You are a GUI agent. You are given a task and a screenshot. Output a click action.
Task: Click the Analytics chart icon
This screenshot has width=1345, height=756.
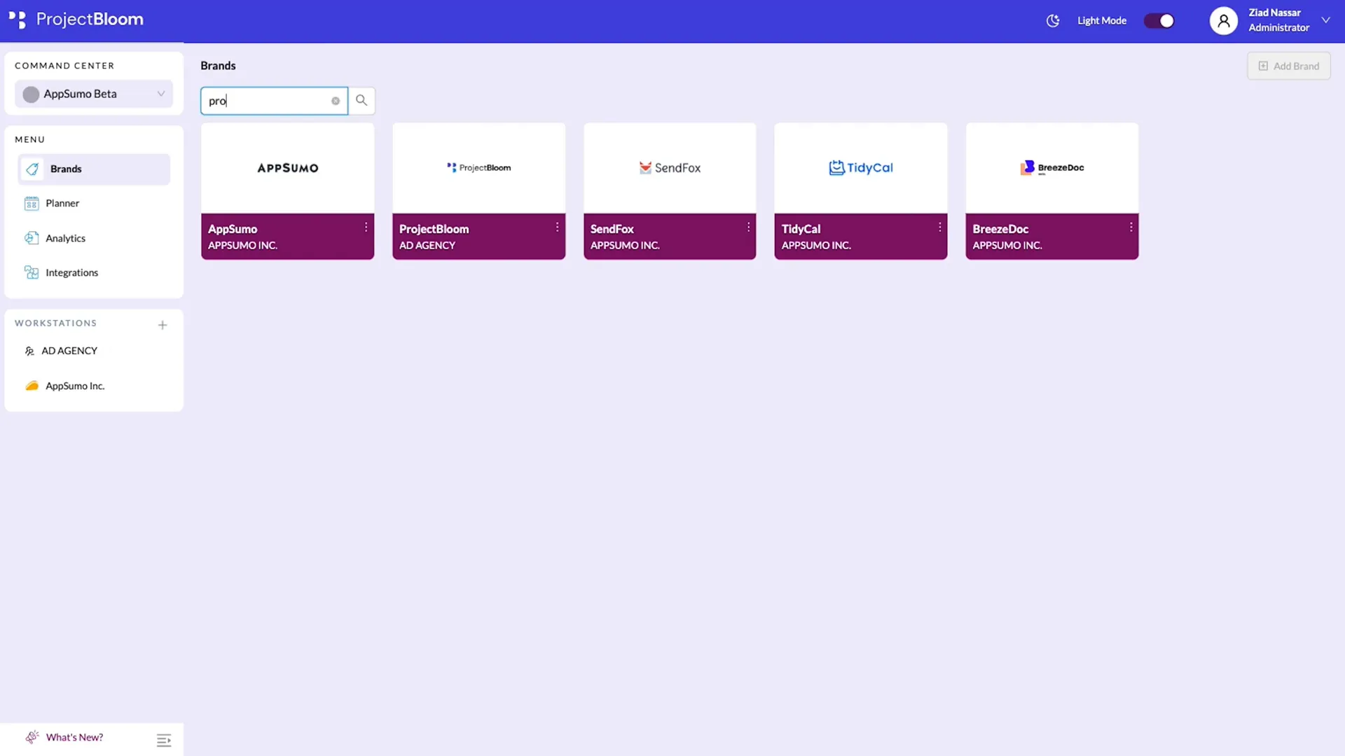coord(32,238)
